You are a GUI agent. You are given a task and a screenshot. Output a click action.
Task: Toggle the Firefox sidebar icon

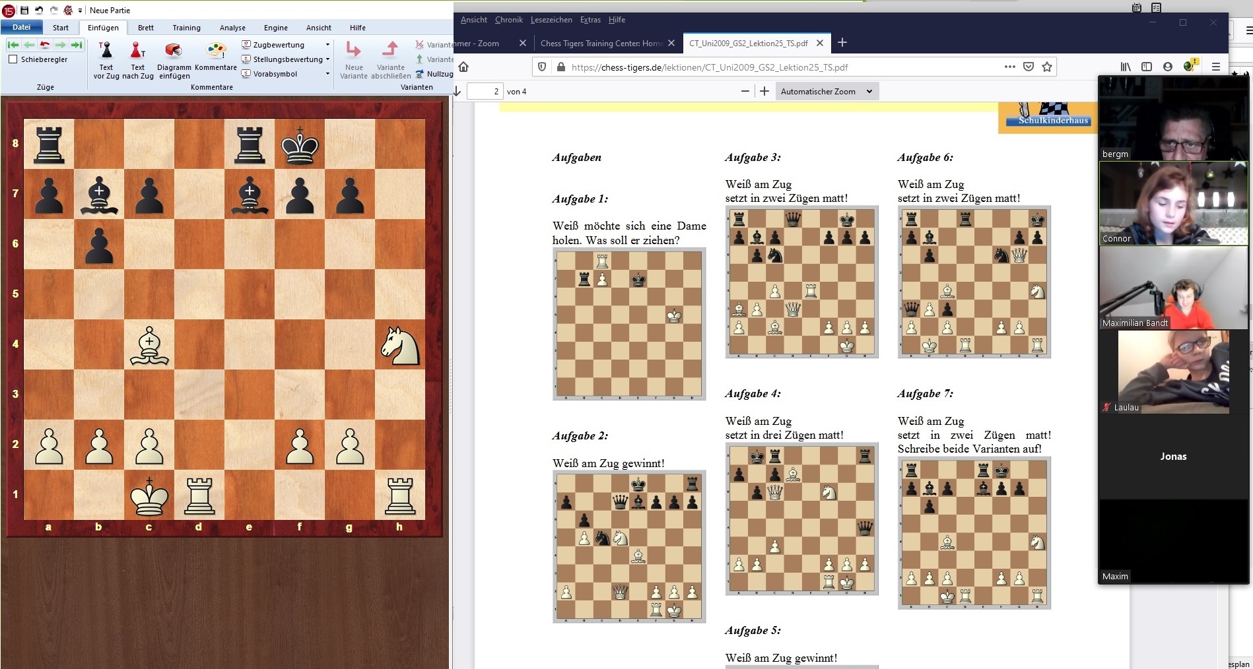tap(1147, 67)
